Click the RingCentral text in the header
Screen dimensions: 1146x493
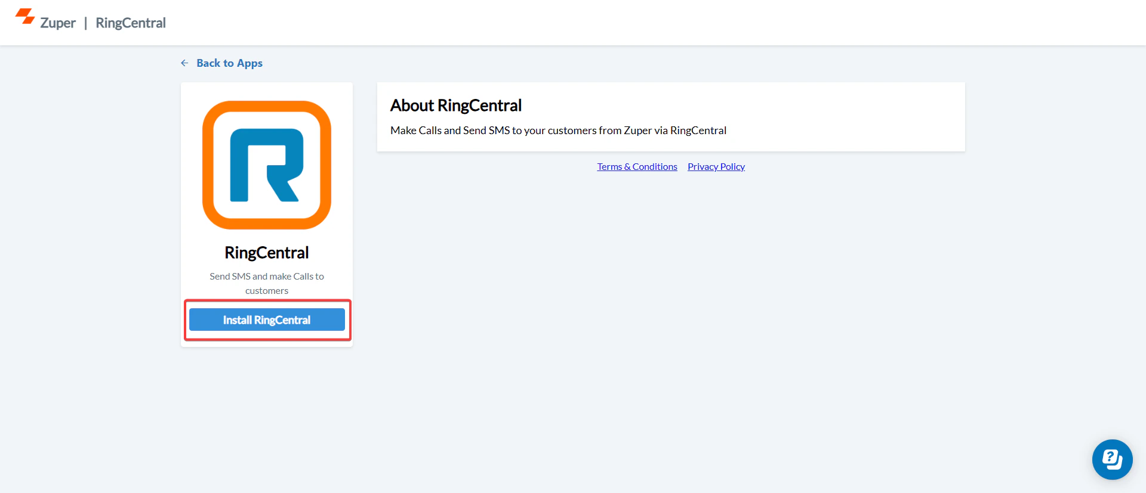(x=131, y=23)
